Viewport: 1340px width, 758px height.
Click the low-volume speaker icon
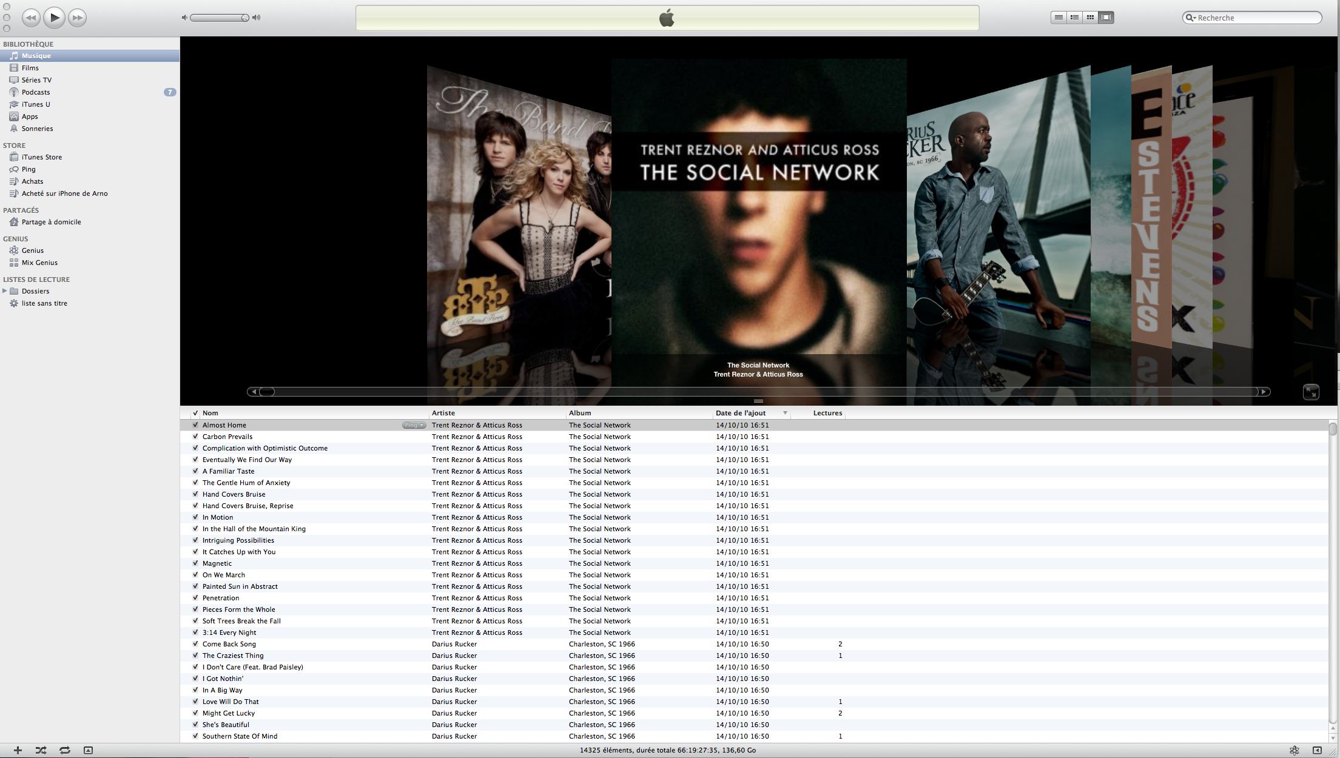[x=184, y=18]
